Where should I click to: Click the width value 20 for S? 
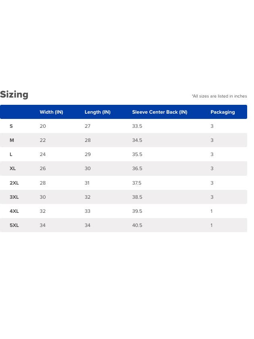point(43,126)
